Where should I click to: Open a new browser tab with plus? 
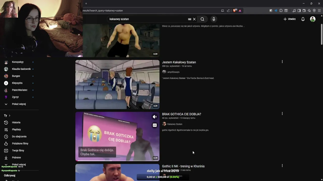tap(86, 4)
